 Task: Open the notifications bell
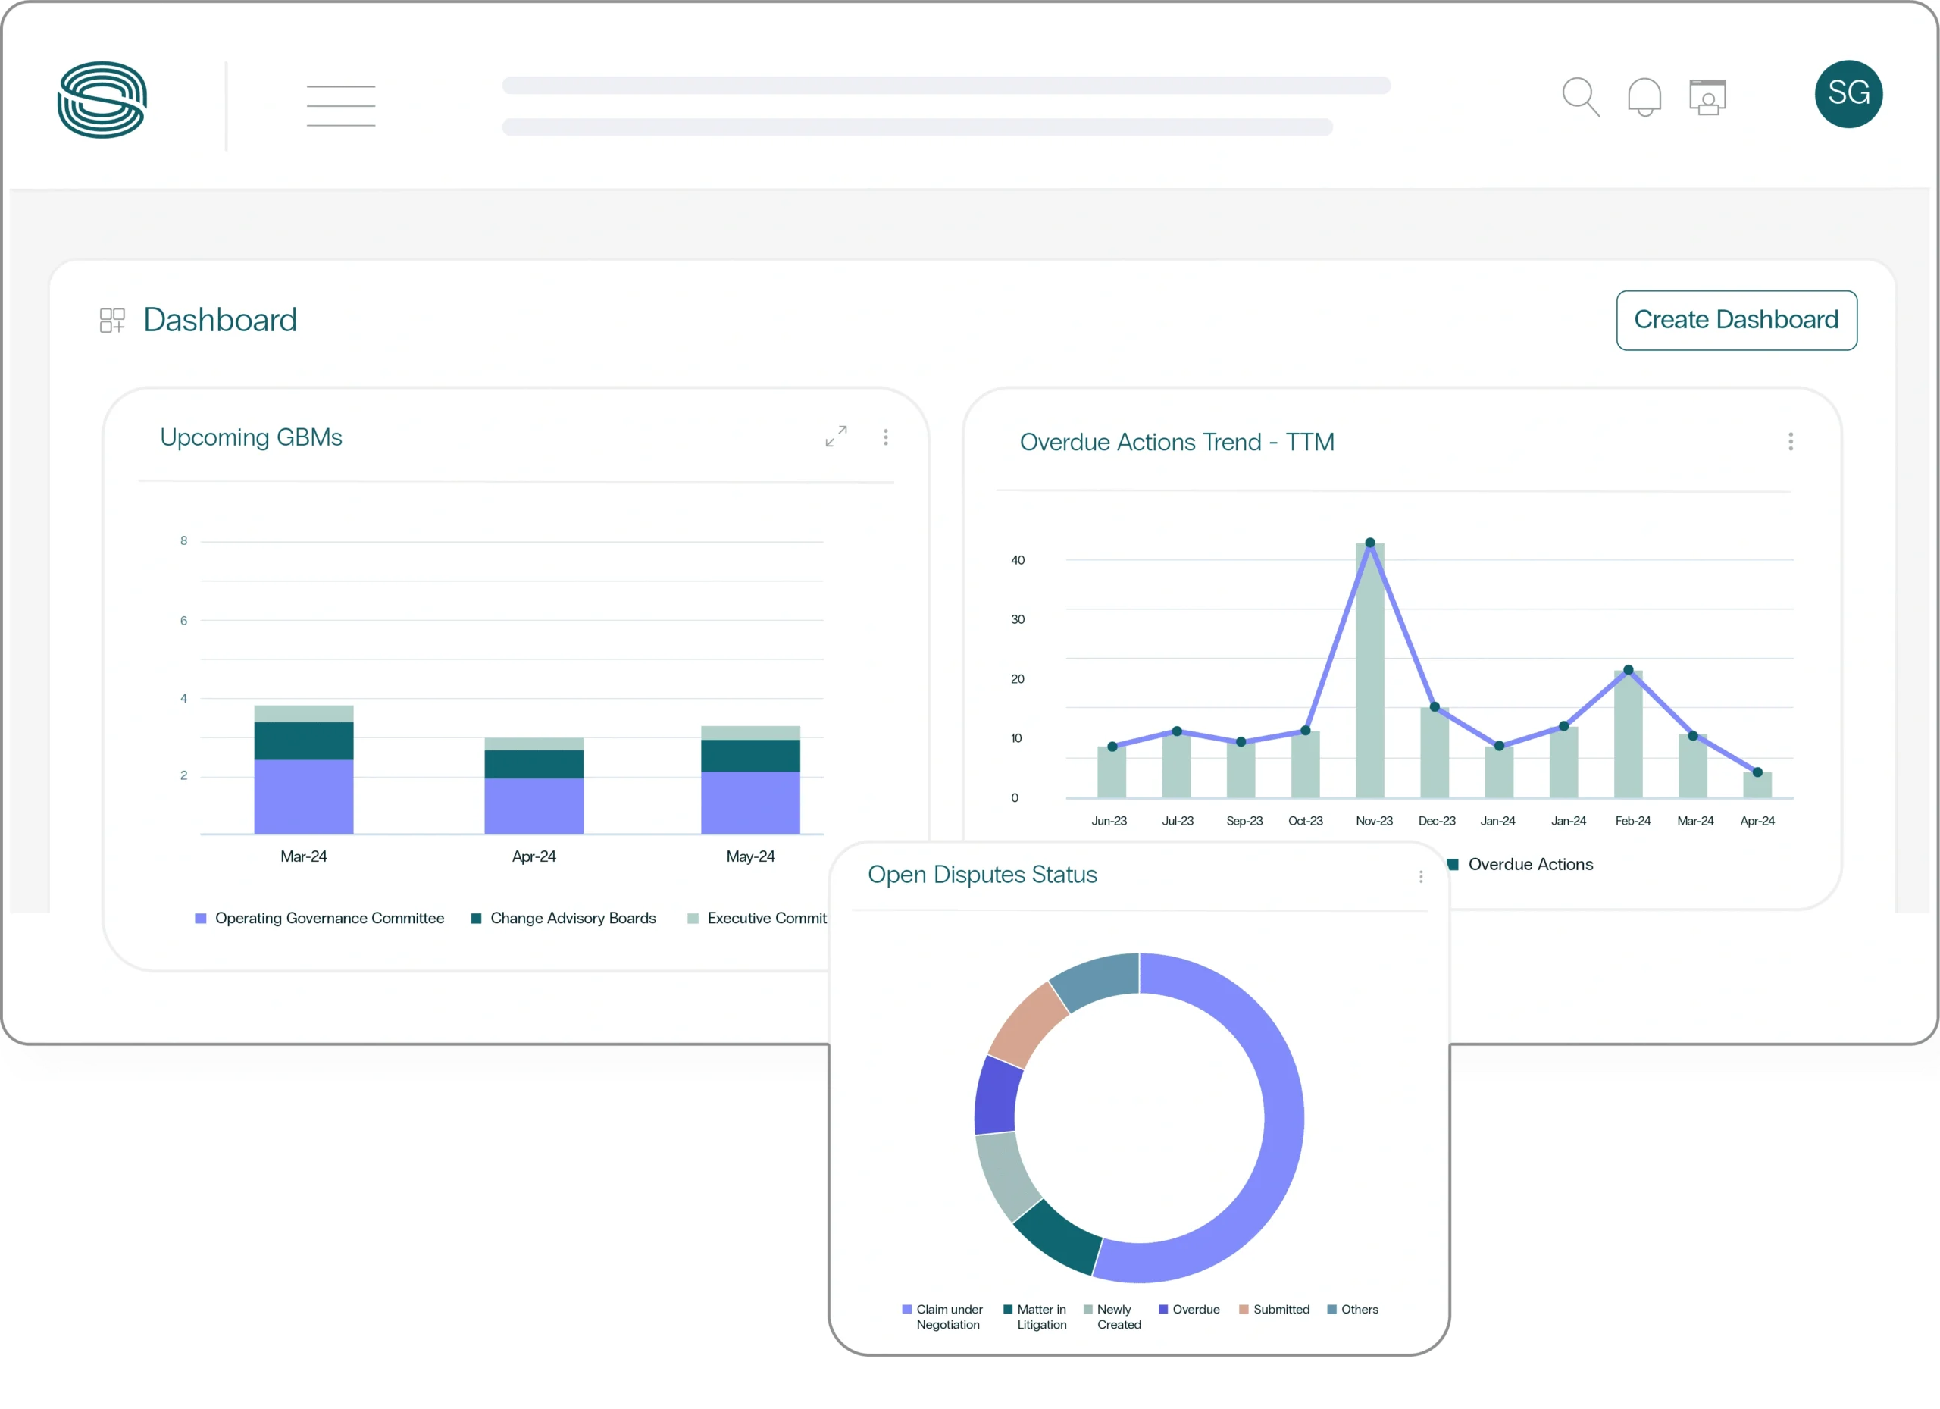pyautogui.click(x=1644, y=97)
